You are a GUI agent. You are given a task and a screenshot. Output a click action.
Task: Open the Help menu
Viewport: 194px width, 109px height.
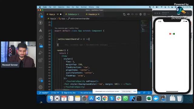click(98, 7)
